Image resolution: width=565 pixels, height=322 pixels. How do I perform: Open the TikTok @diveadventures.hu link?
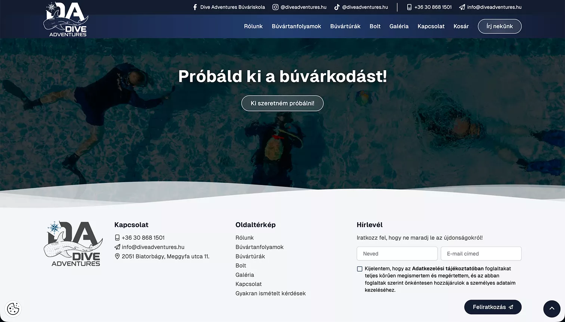pos(365,7)
